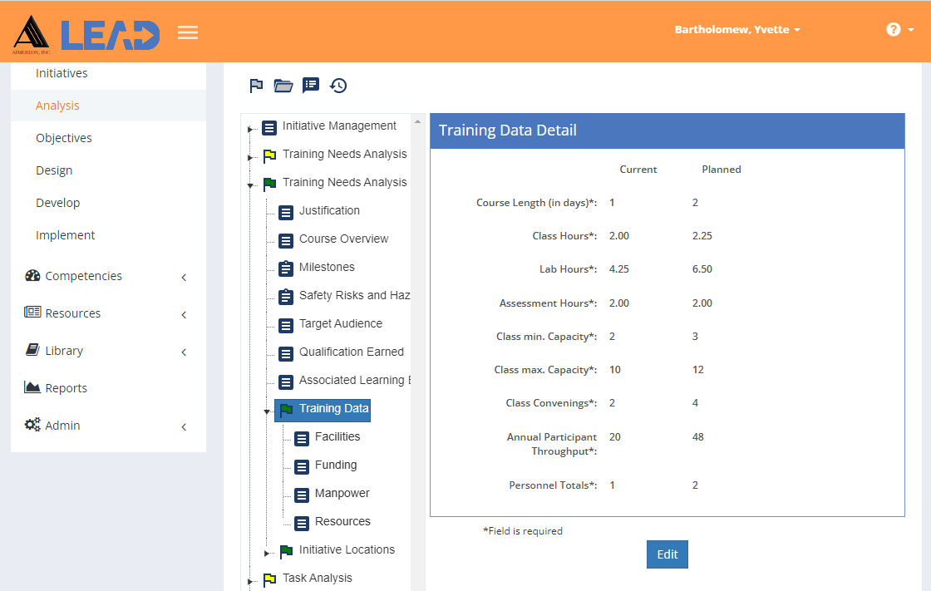This screenshot has height=591, width=931.
Task: Go to Initiatives in the sidebar
Action: point(62,73)
